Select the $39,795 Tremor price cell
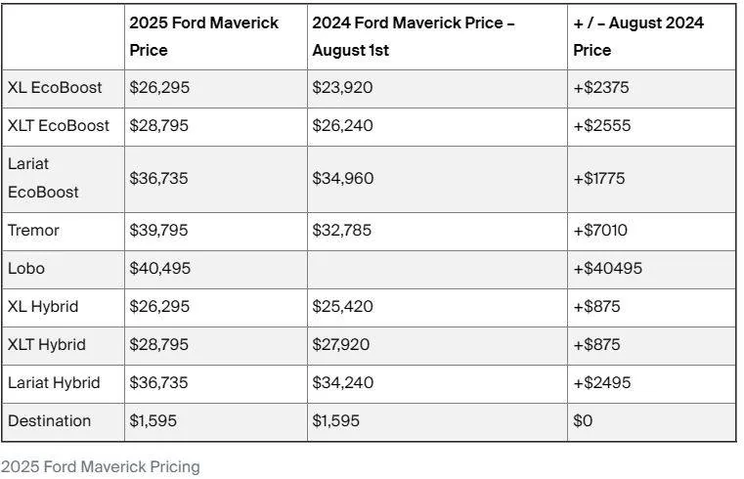 pyautogui.click(x=159, y=231)
